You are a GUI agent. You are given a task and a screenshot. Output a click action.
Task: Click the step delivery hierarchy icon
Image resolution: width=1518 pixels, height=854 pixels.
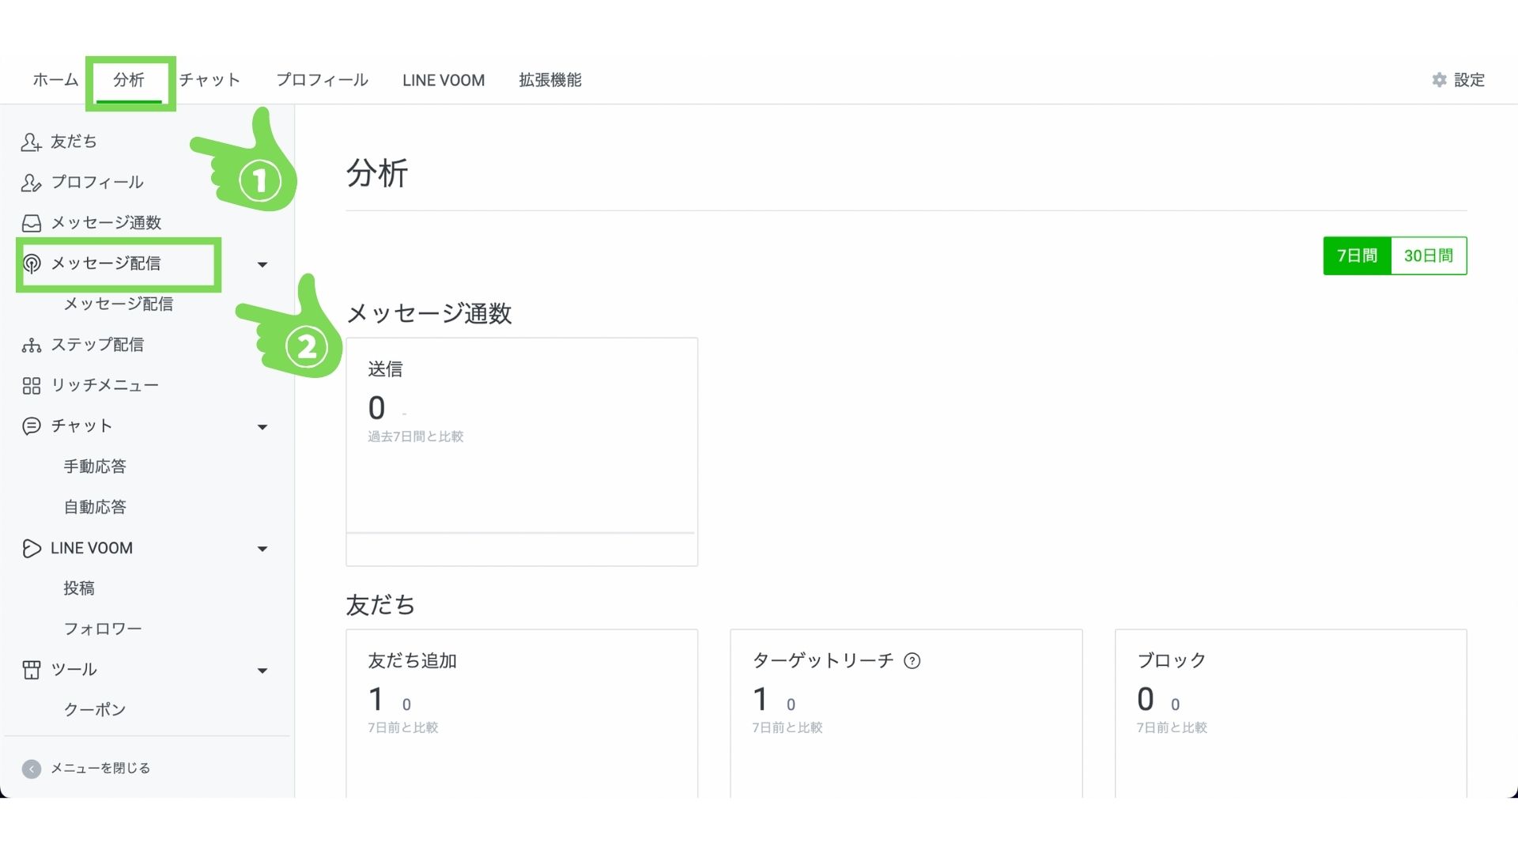click(31, 345)
